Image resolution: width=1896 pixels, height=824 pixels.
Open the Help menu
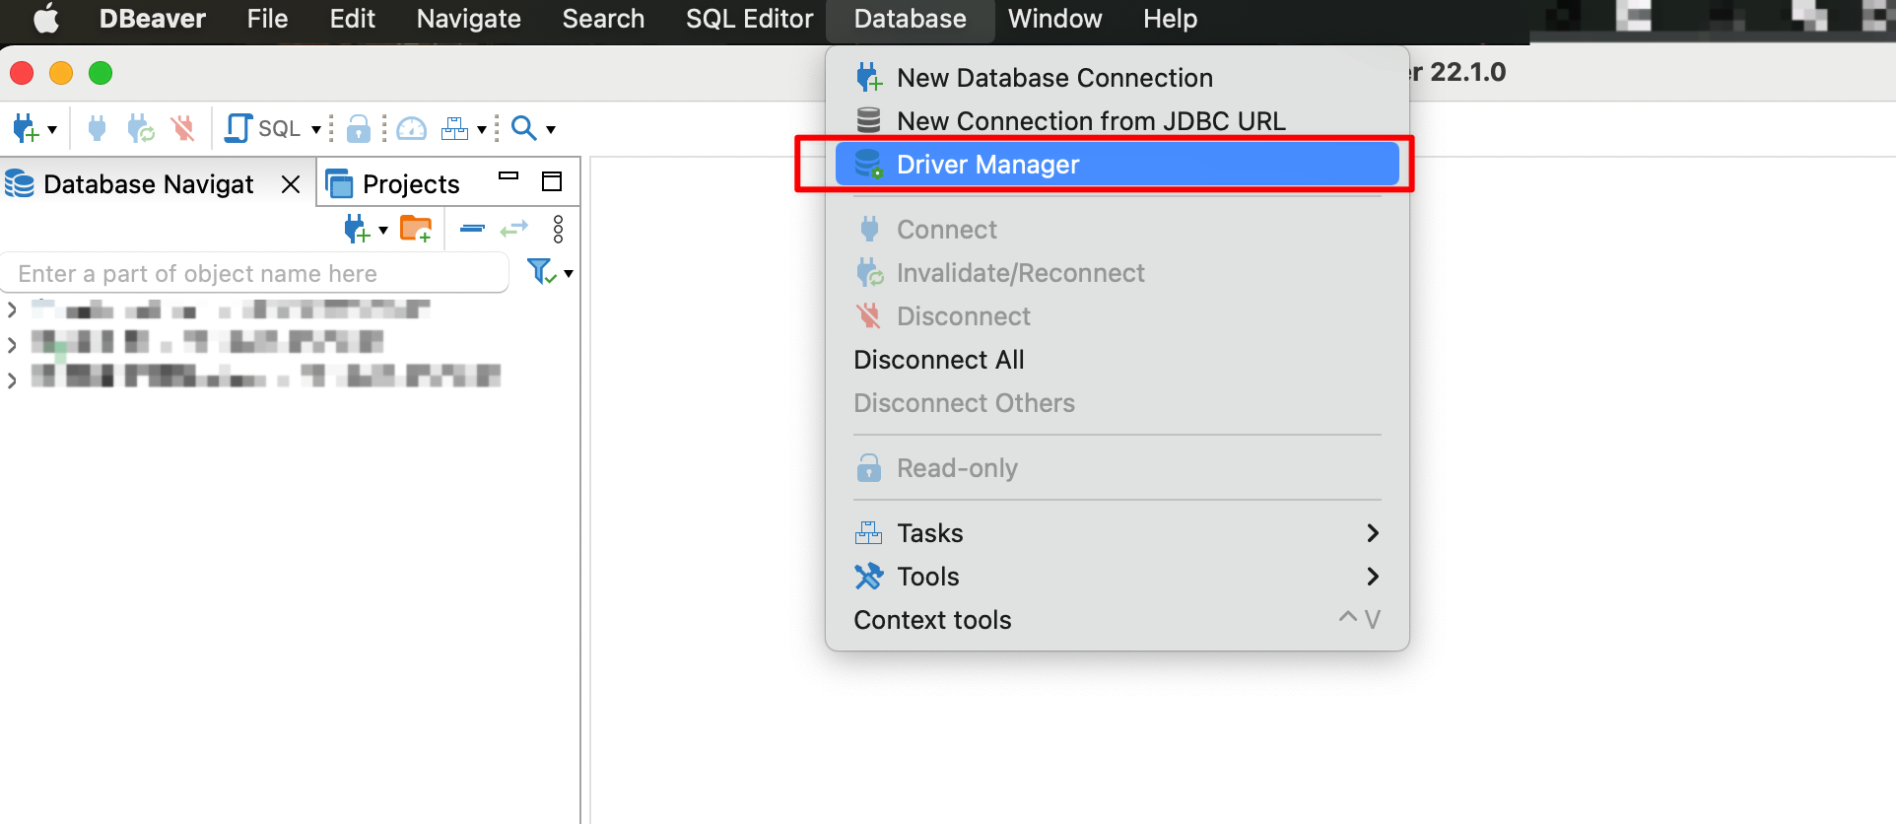1171,19
